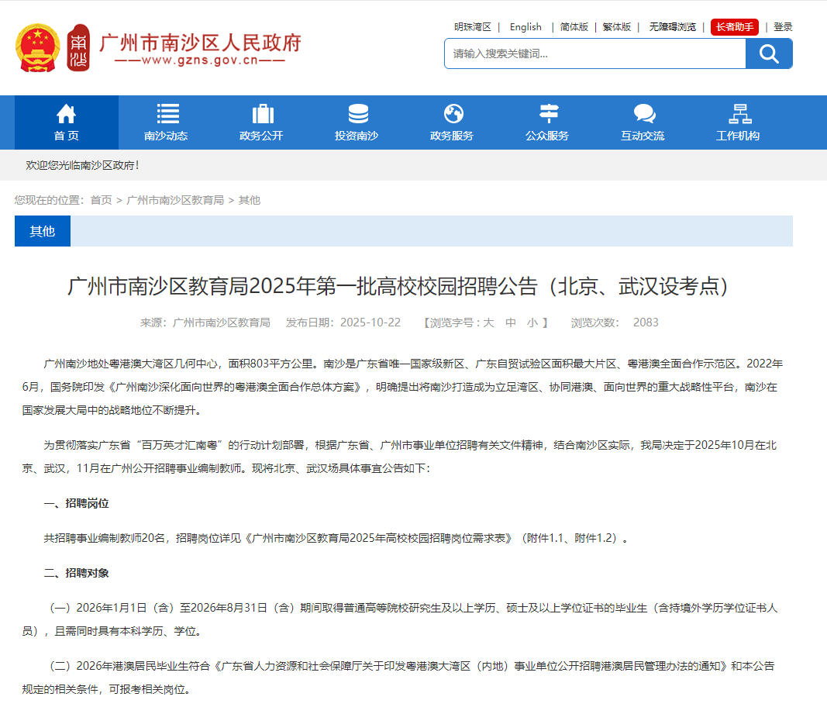Select the 投资南沙 coins icon
Screen dimensions: 827x707
point(358,114)
